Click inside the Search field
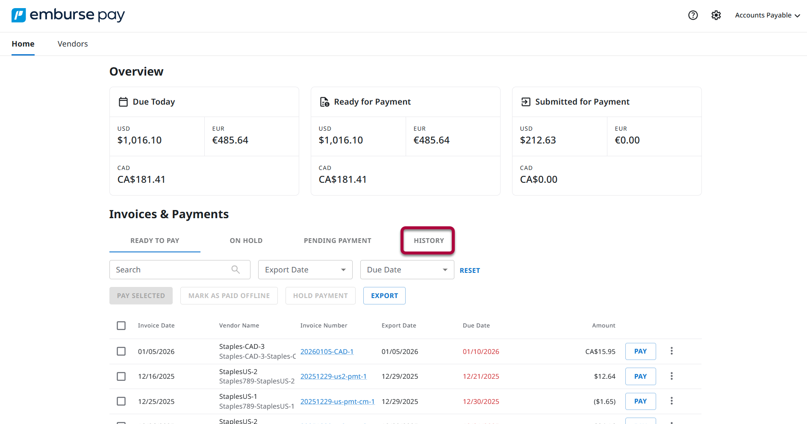This screenshot has width=807, height=424. (171, 269)
